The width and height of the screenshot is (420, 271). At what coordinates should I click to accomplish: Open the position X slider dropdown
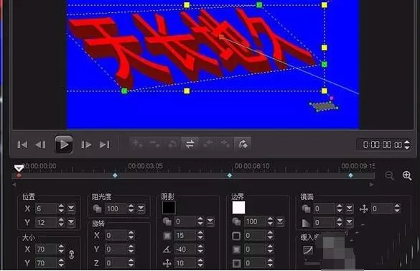(x=71, y=208)
